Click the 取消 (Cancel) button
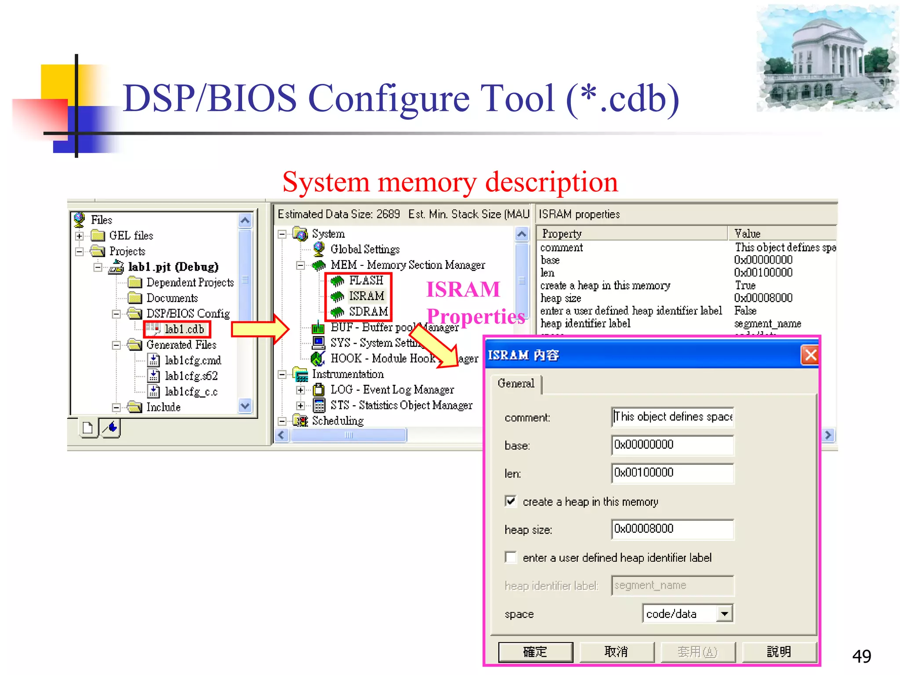 click(x=617, y=652)
